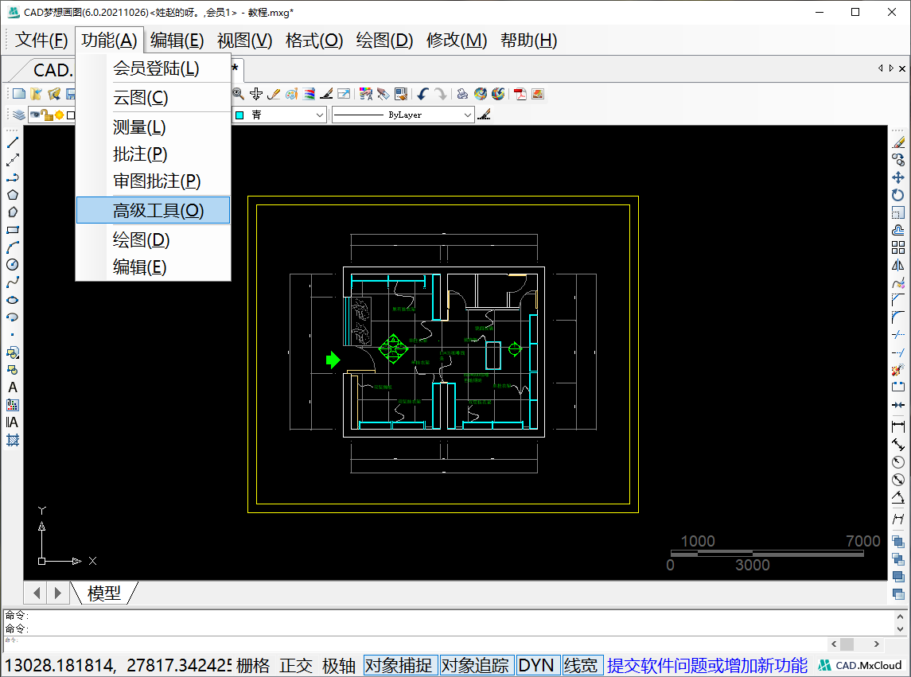Click the Move tool icon
Viewport: 911px width, 677px height.
pos(898,178)
